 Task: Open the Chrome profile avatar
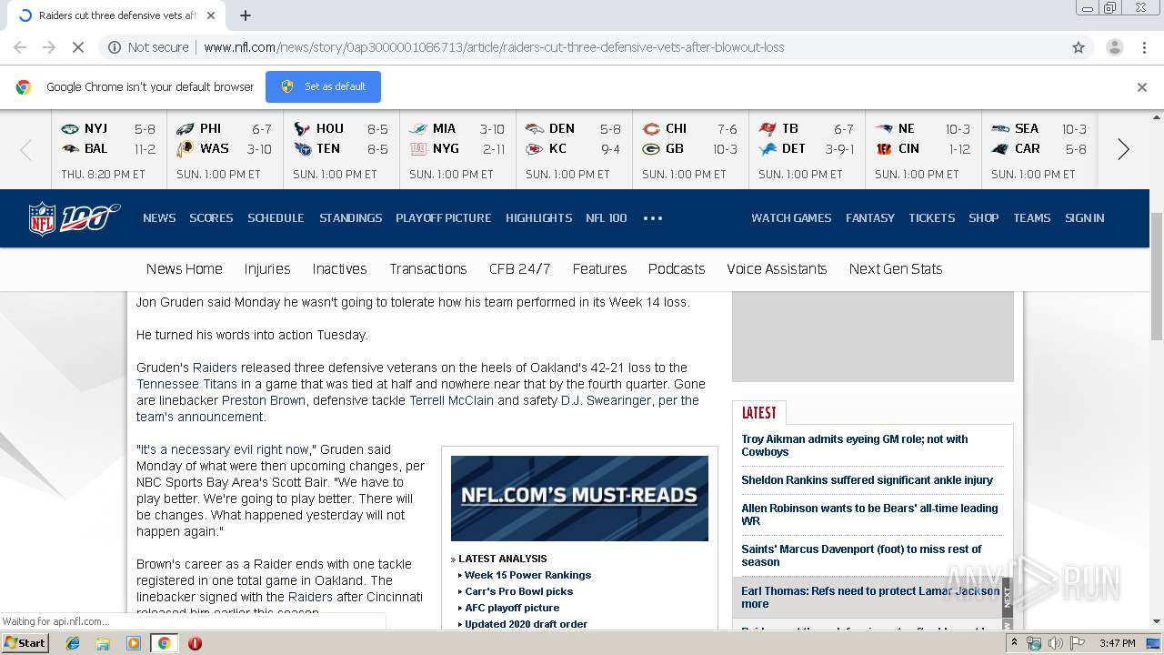tap(1114, 47)
